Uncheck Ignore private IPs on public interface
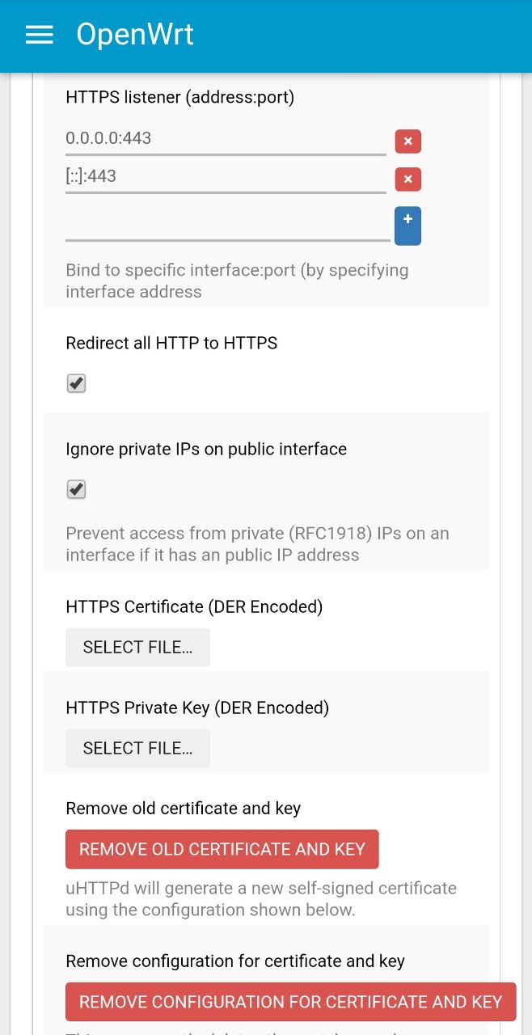This screenshot has width=532, height=1035. click(76, 489)
